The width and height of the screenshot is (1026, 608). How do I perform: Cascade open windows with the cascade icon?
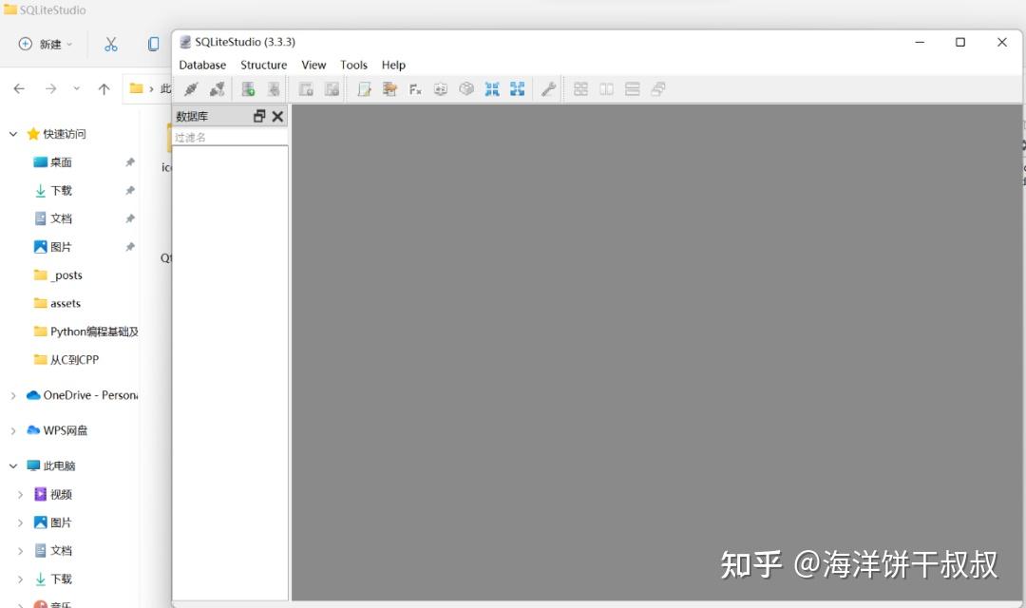[657, 88]
